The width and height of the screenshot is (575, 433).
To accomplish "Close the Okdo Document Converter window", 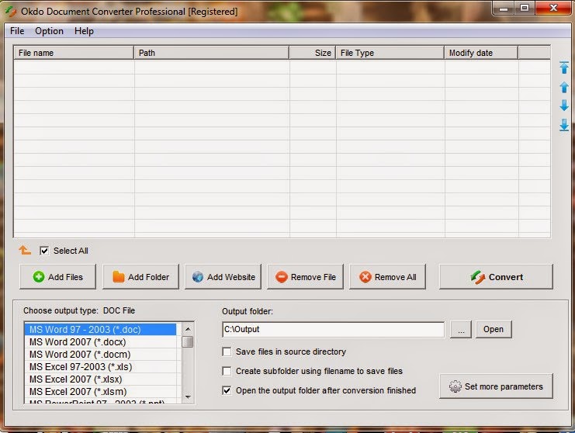I will coord(553,8).
